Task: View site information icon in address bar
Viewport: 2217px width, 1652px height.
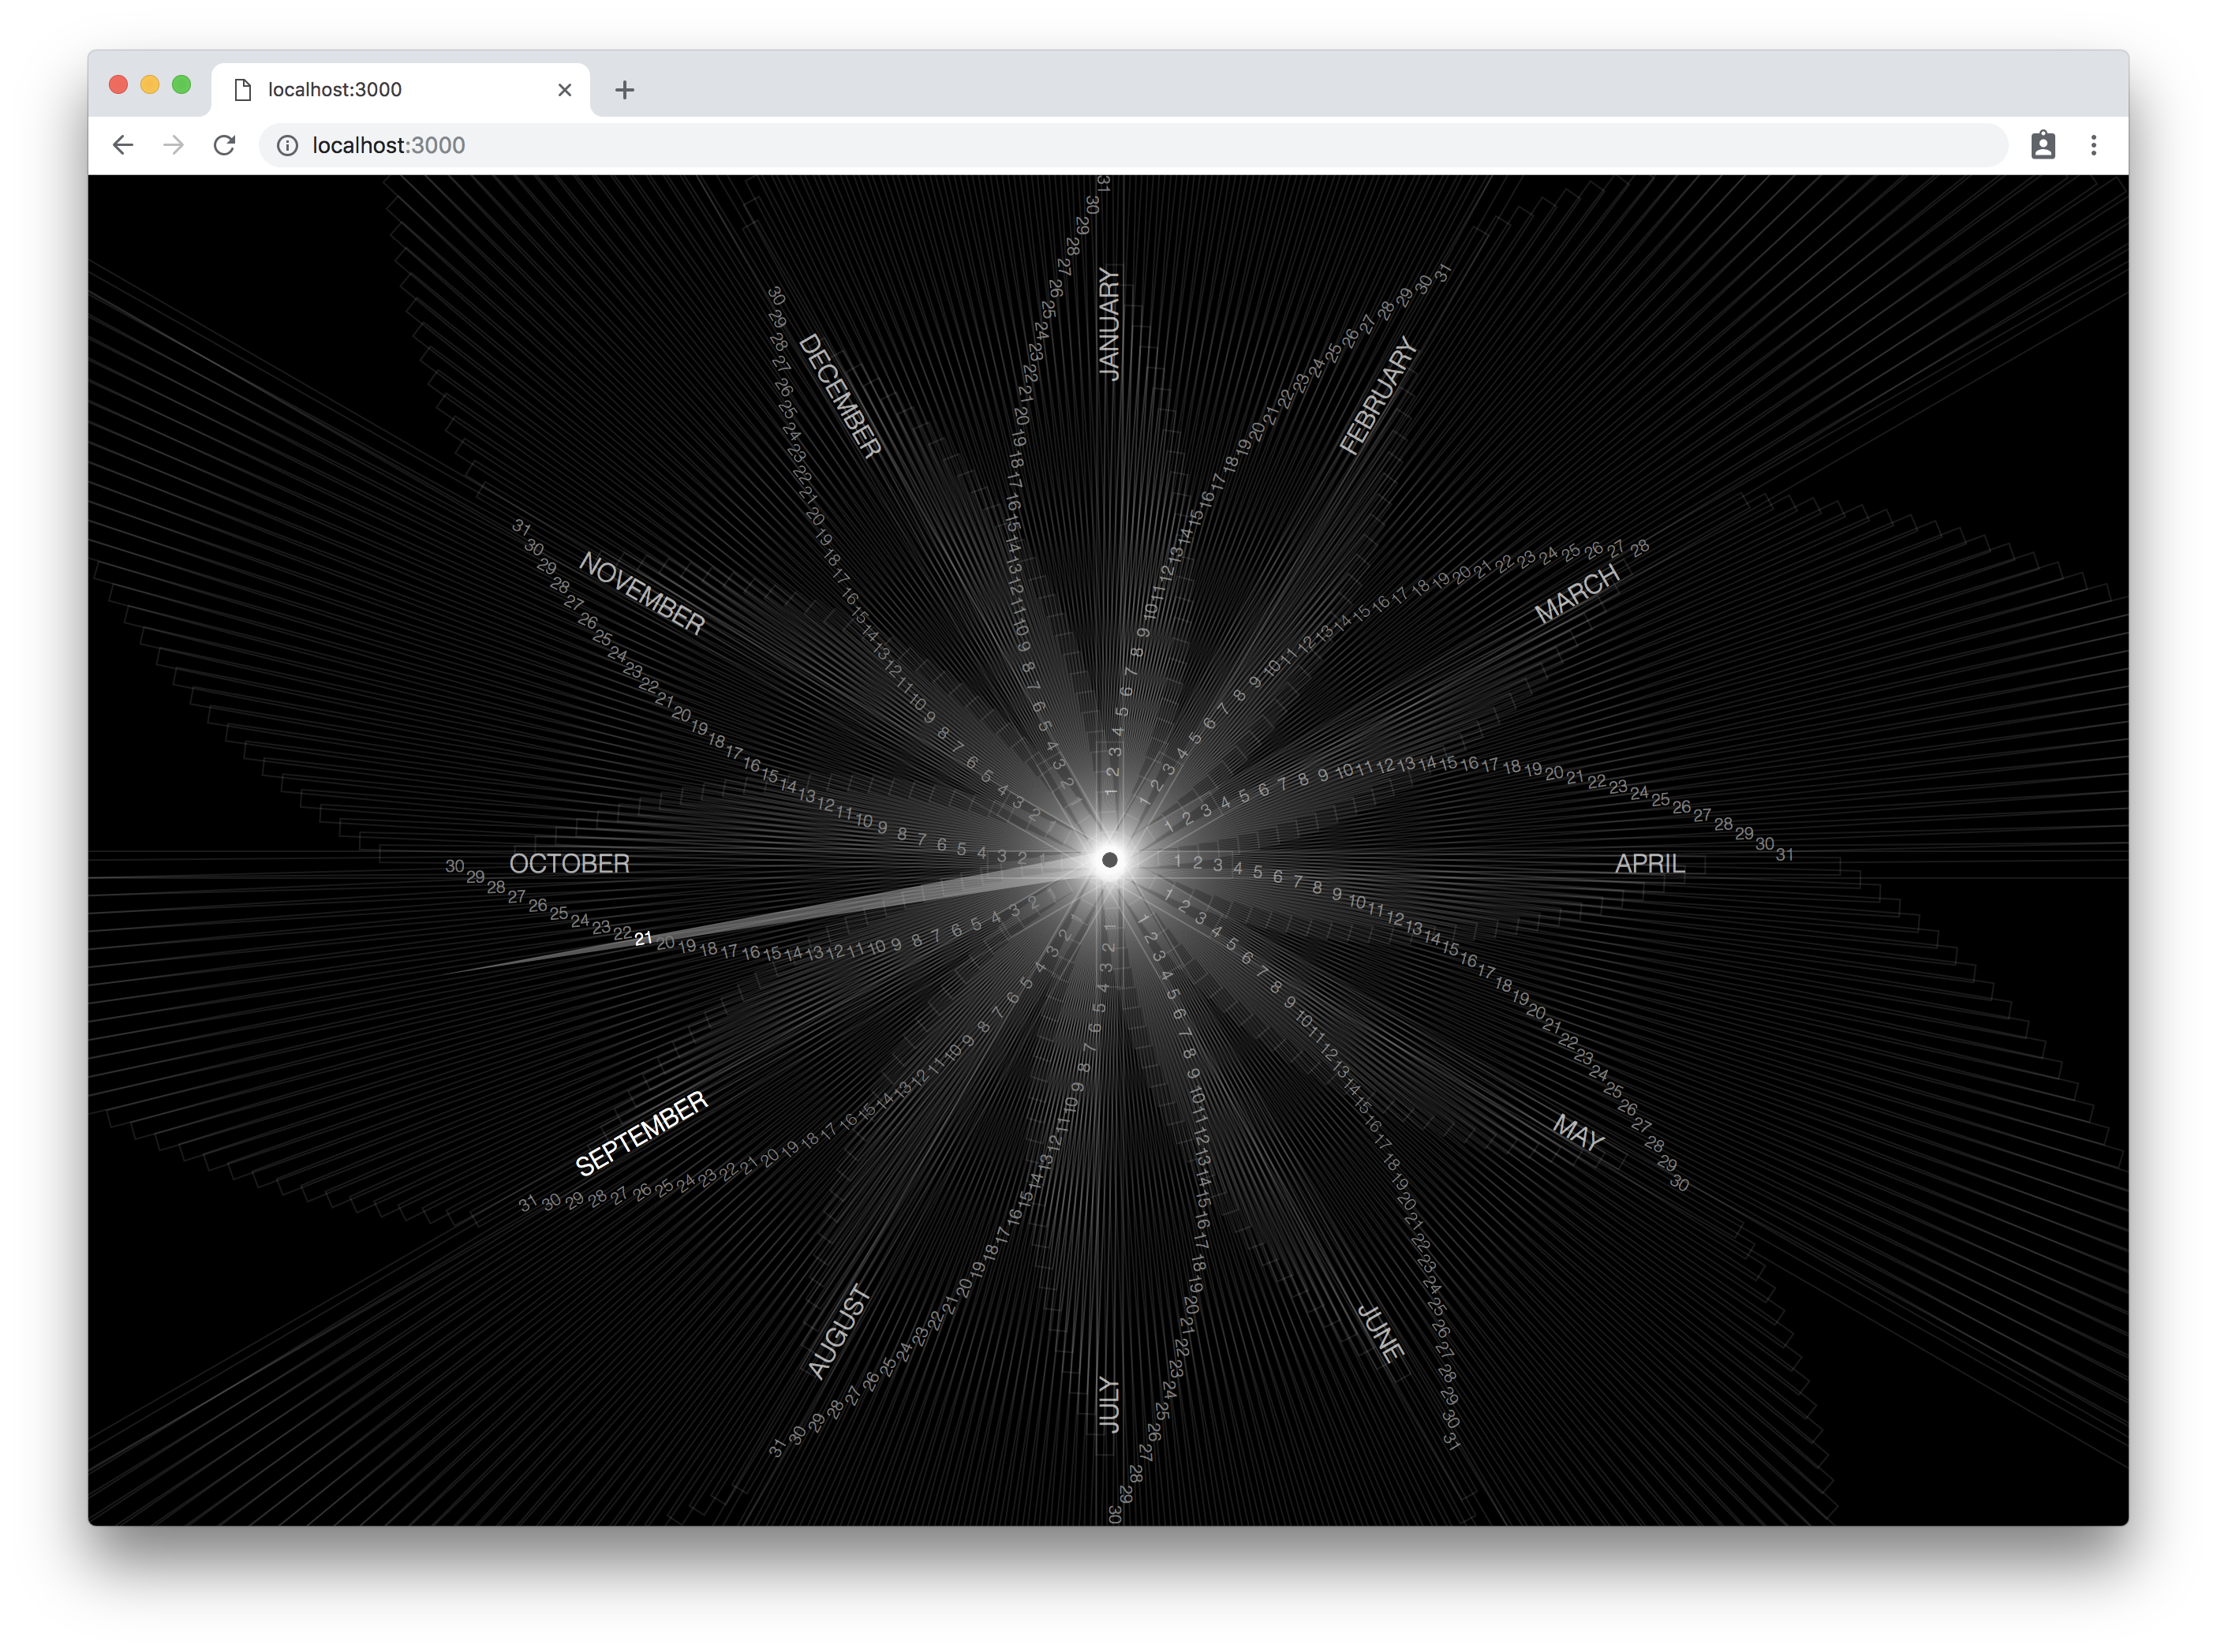Action: tap(287, 146)
